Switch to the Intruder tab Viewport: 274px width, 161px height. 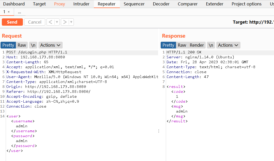(x=81, y=4)
